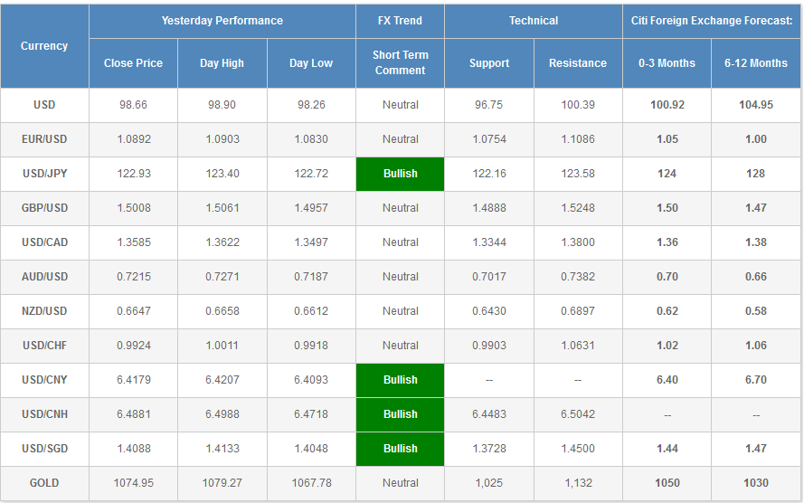Click the 6-12 Months forecast header

755,63
